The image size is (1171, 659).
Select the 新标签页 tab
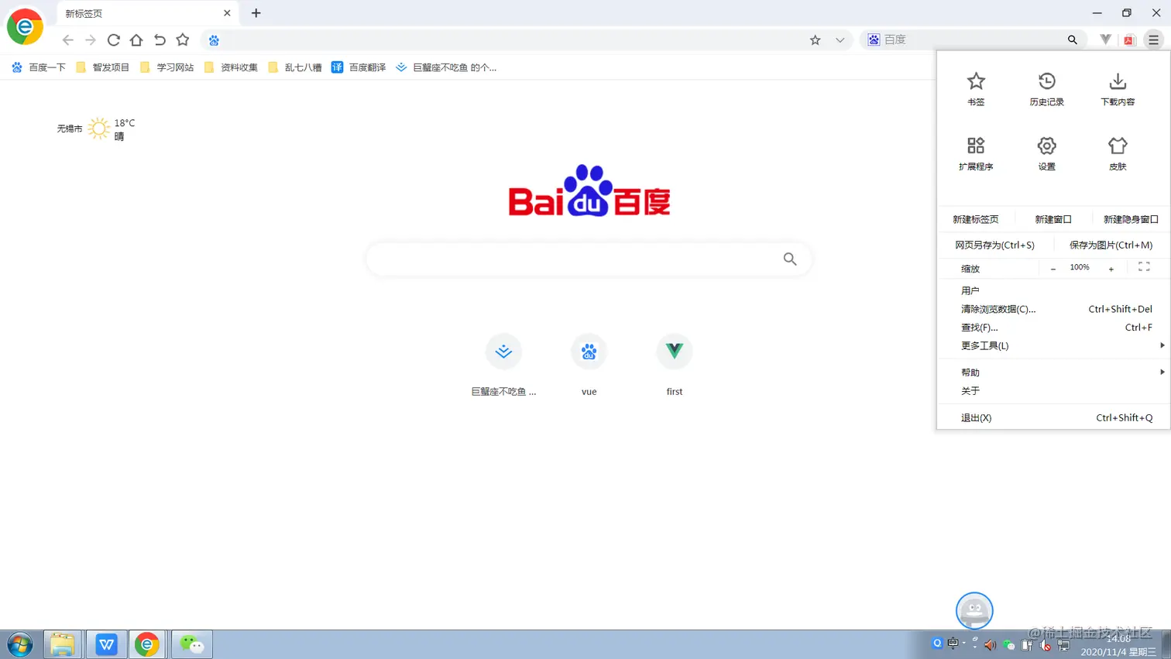pos(147,13)
